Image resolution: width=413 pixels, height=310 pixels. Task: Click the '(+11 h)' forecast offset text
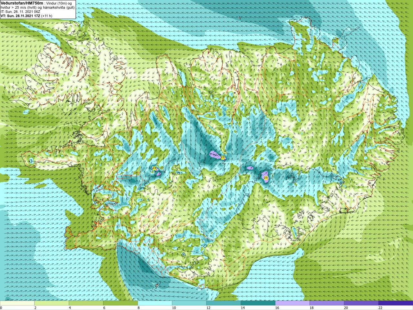coord(47,16)
